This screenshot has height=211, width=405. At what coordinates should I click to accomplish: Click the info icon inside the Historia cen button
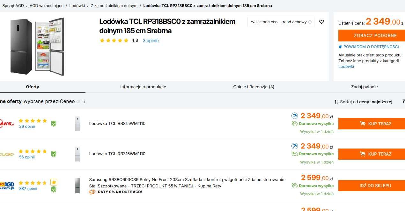[310, 22]
